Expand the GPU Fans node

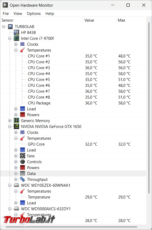pyautogui.click(x=16, y=156)
